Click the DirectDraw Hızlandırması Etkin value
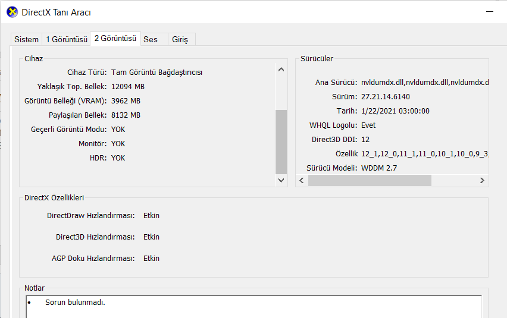The height and width of the screenshot is (318, 507). (x=151, y=216)
